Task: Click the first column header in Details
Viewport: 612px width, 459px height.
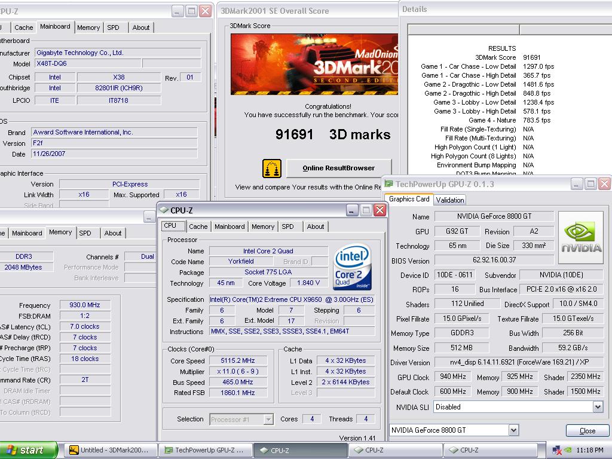Action: (463, 30)
